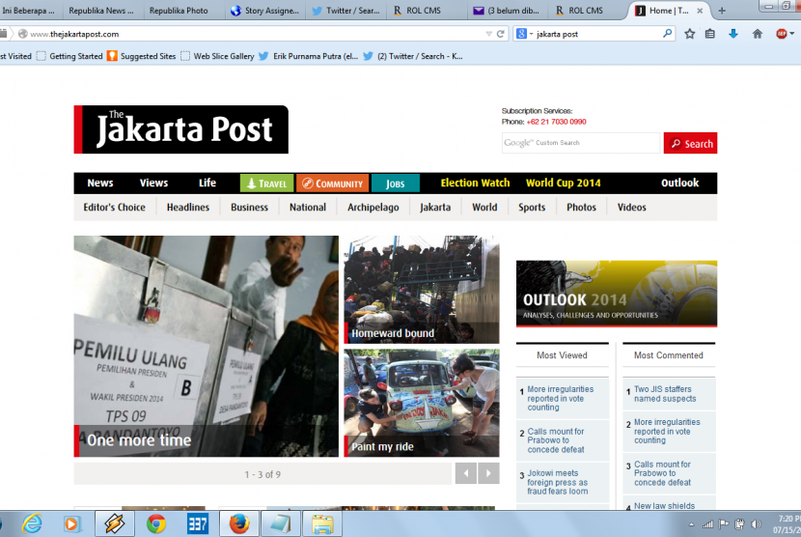This screenshot has height=537, width=801.
Task: Open Jokowi meets foreign press story
Action: click(x=558, y=482)
